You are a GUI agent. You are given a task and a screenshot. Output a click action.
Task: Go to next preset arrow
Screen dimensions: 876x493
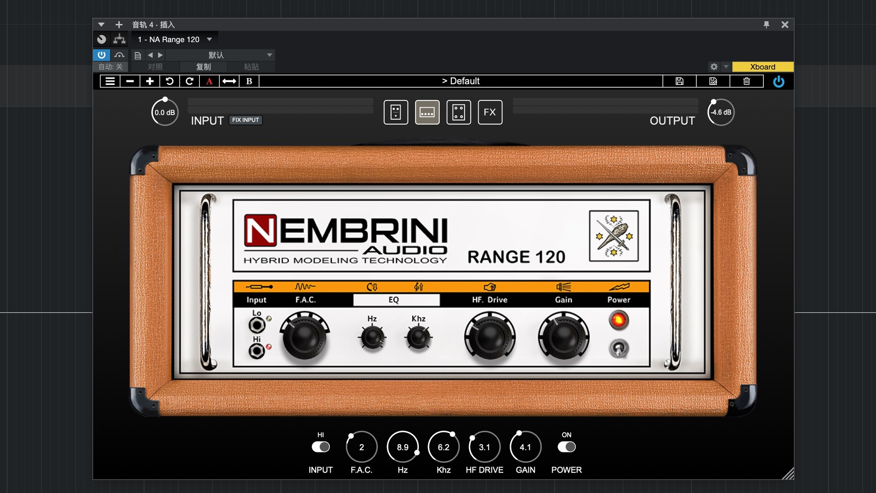click(x=160, y=55)
